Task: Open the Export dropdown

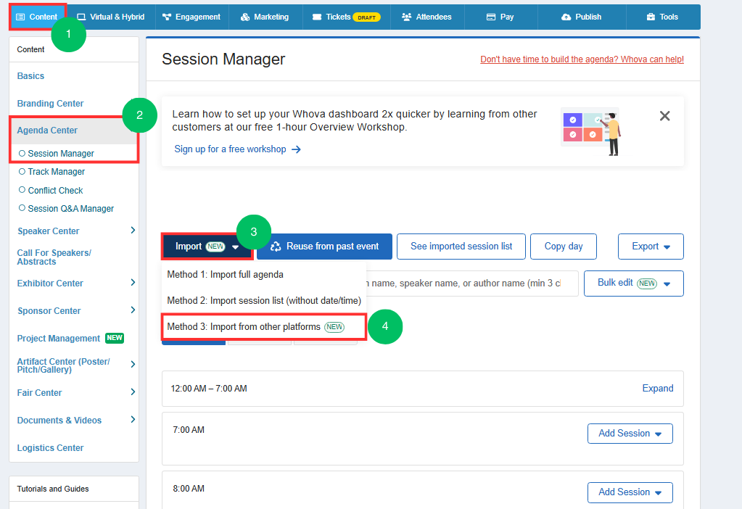Action: pos(651,247)
